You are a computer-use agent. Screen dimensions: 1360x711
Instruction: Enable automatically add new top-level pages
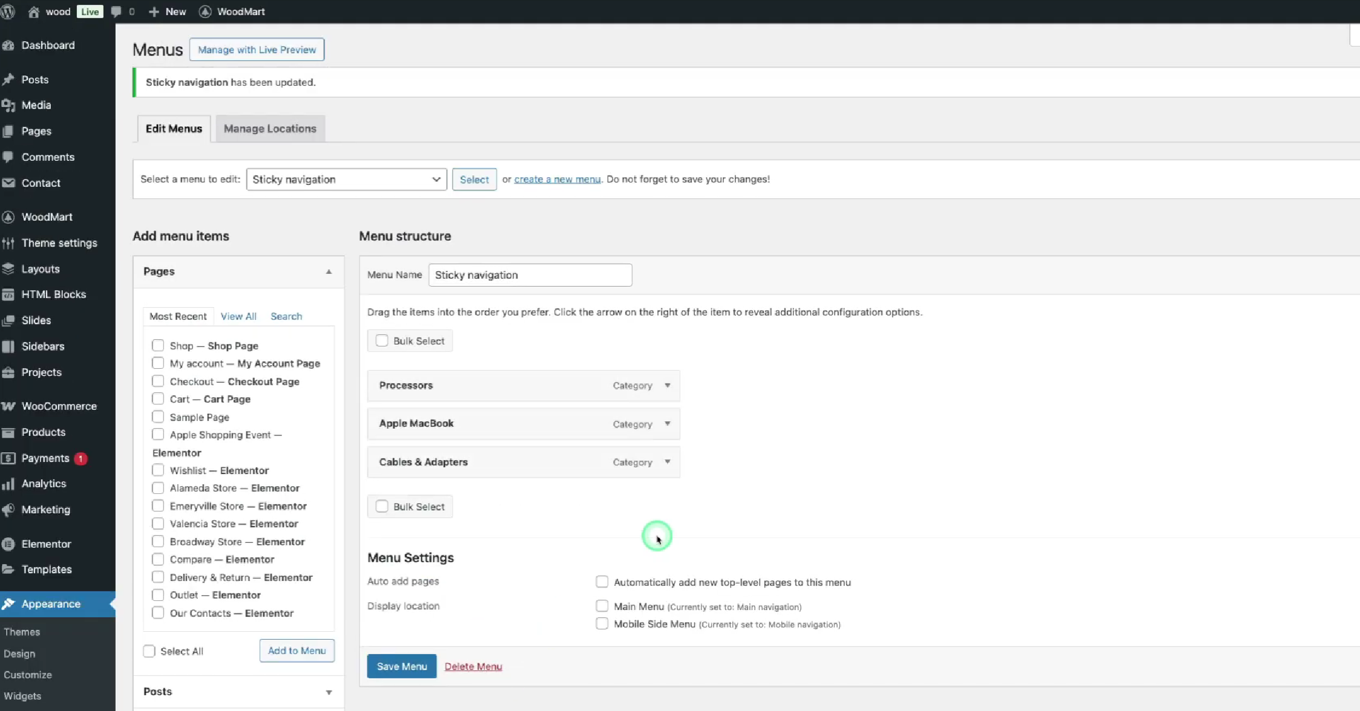tap(602, 581)
